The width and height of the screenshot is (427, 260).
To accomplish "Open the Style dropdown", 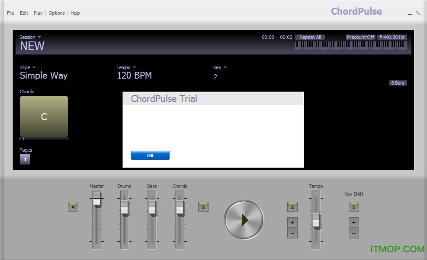I will point(27,67).
